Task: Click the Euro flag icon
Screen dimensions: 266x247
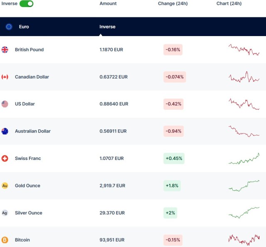Action: (9, 27)
